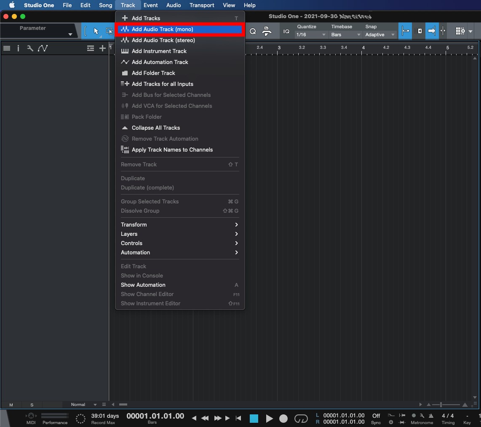Choose Add Instrument Track from the menu
The width and height of the screenshot is (481, 427).
[x=159, y=51]
